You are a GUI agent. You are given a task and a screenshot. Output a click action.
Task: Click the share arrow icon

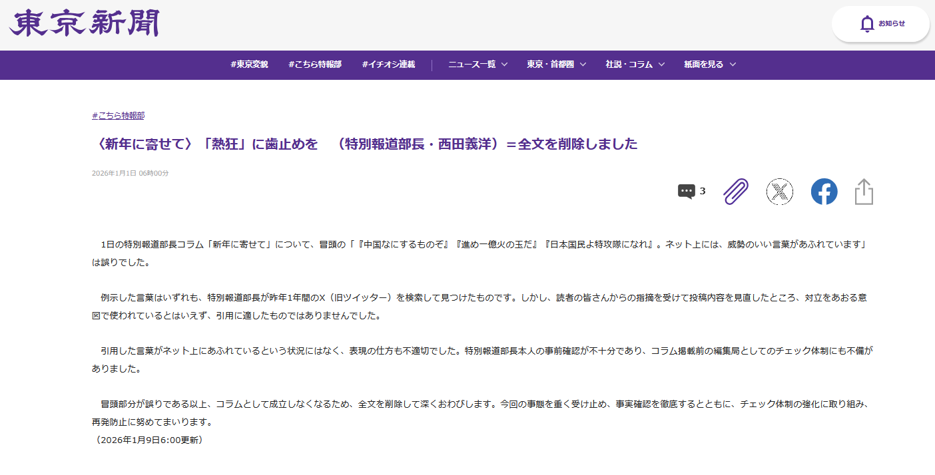(x=864, y=192)
